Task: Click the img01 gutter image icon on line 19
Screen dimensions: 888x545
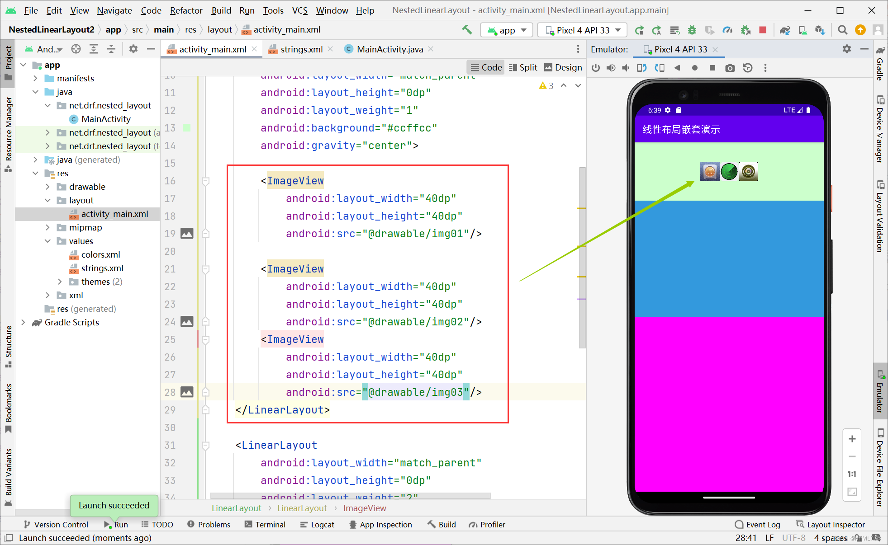Action: tap(187, 234)
